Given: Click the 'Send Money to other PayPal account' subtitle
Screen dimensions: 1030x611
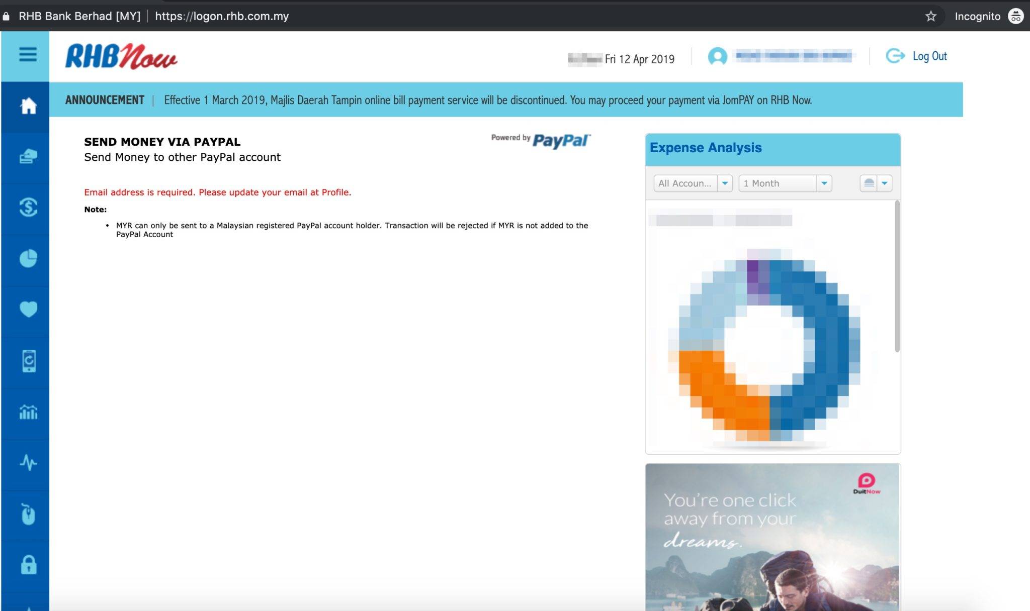Looking at the screenshot, I should click(x=182, y=157).
